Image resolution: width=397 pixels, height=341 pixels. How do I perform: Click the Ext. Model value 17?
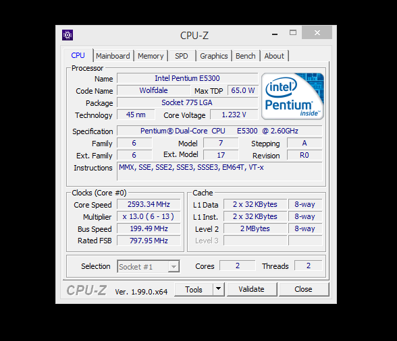tap(221, 155)
